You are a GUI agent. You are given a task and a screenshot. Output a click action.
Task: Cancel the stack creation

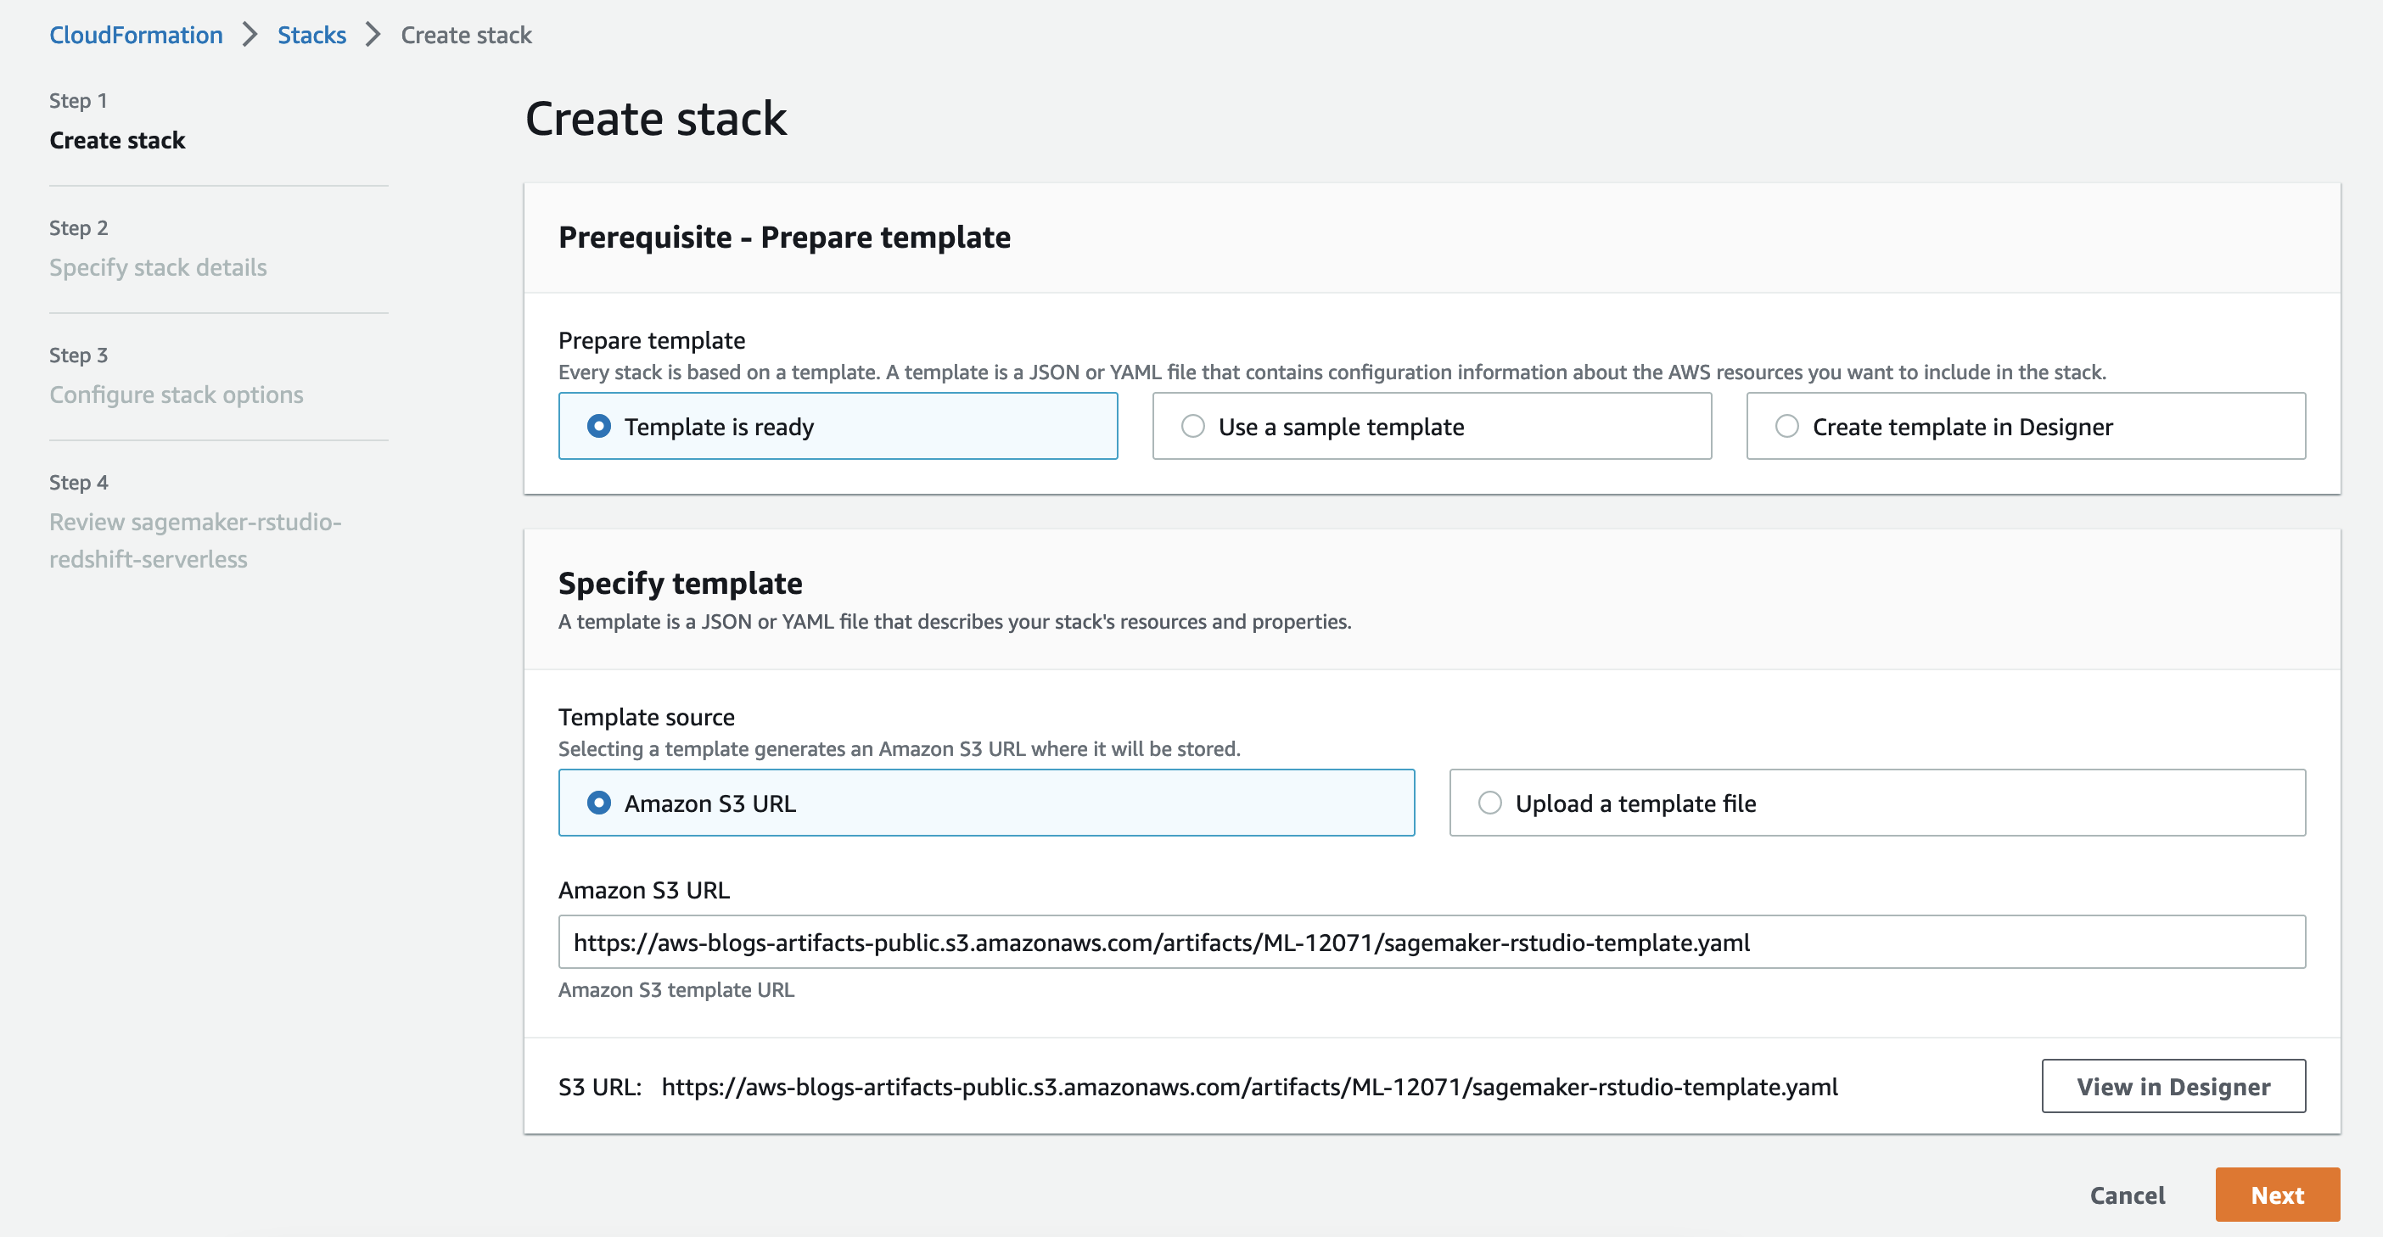click(2127, 1195)
